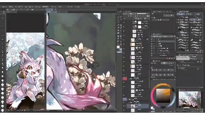The image size is (205, 115).
Task: Select the Pen tool in tool palette
Action: pyautogui.click(x=118, y=25)
